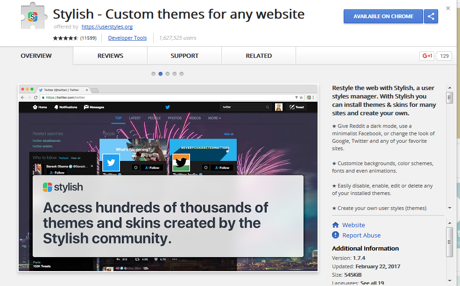
Task: Click the Report Abuse link
Action: (361, 235)
